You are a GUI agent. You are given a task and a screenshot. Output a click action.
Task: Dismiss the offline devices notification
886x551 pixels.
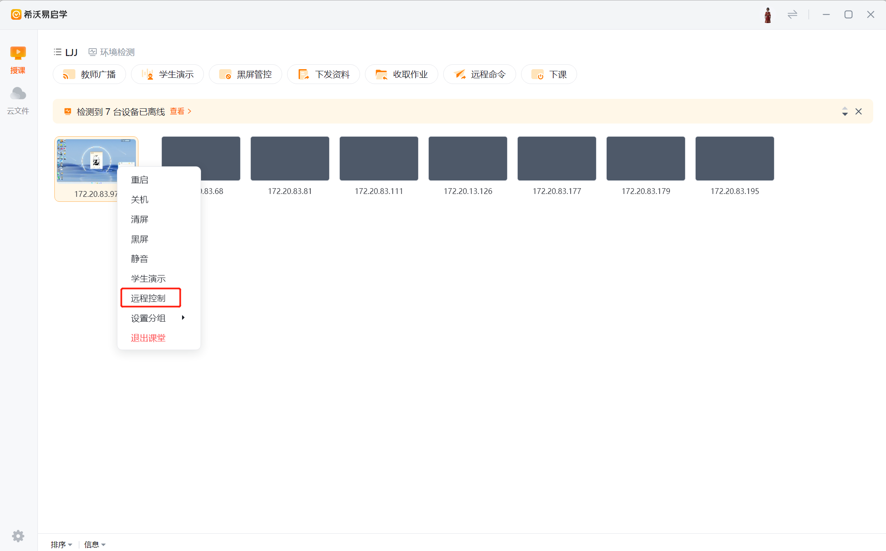tap(858, 111)
